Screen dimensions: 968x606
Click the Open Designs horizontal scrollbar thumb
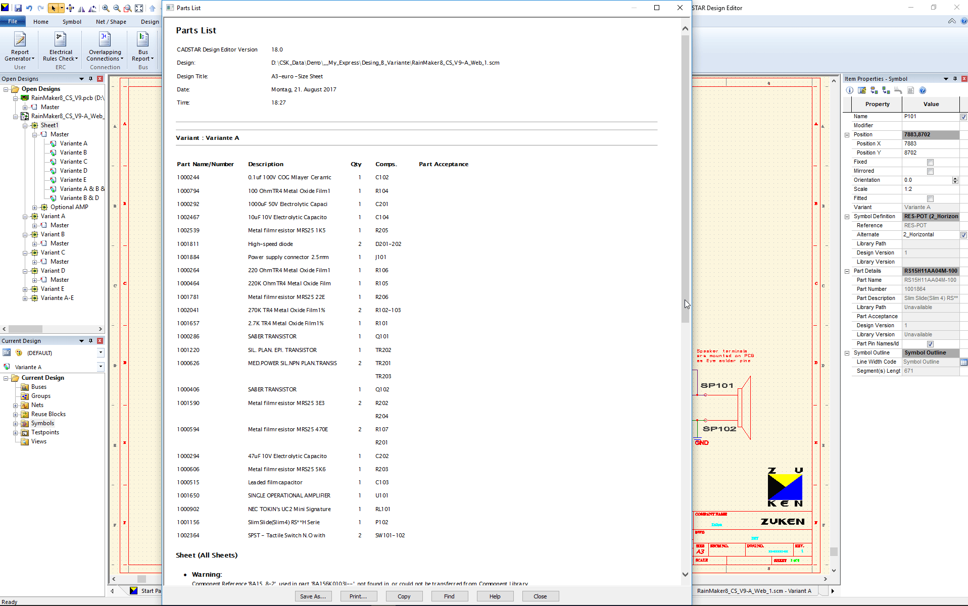[x=25, y=329]
